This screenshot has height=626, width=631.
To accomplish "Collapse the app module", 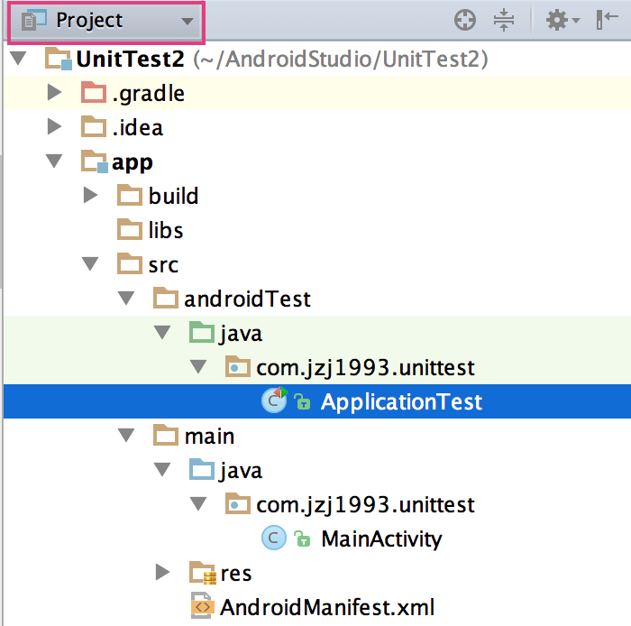I will pos(54,161).
